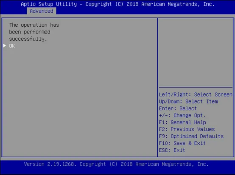The height and width of the screenshot is (175, 235).
Task: Click the Version 2.19.1268 footer text
Action: pos(50,164)
